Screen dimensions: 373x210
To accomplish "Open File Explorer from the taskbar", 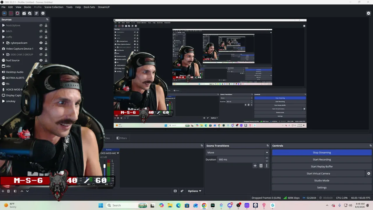I will (x=170, y=205).
